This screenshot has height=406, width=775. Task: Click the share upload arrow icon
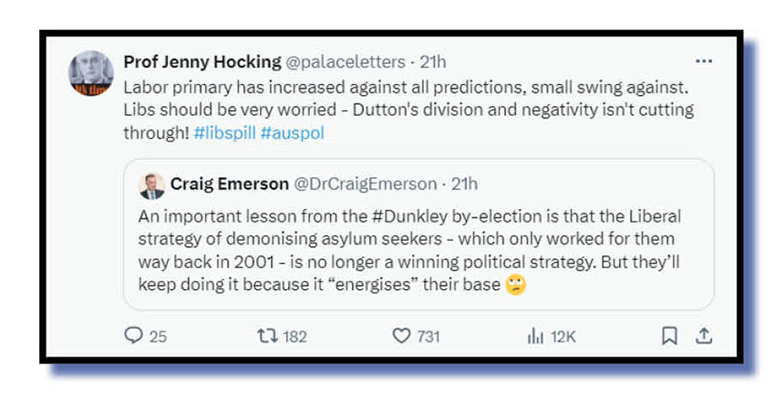pos(703,336)
